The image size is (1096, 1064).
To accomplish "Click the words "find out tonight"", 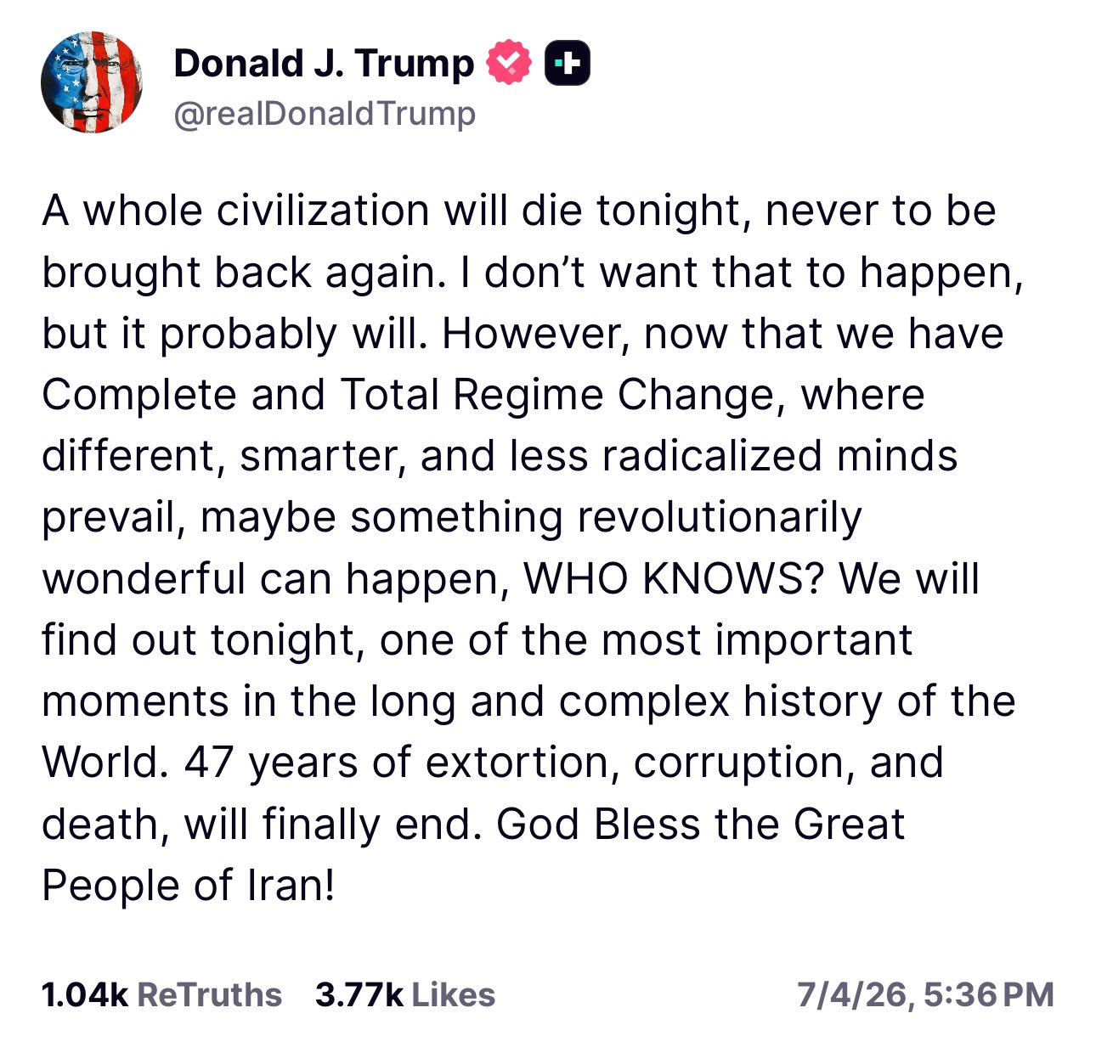I will [203, 640].
